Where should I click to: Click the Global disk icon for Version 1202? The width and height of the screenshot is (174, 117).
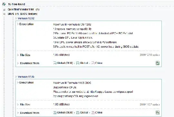[78, 63]
